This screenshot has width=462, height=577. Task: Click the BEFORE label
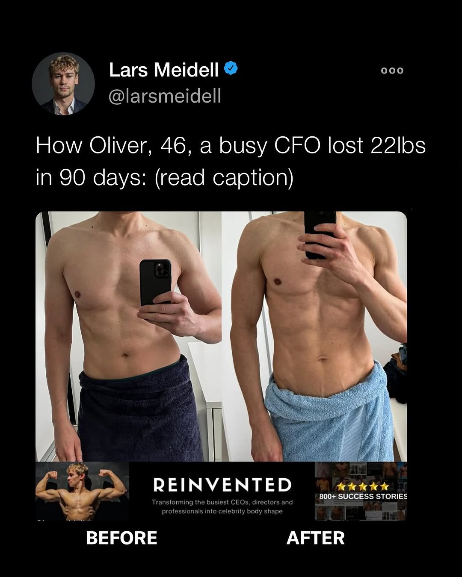(121, 538)
